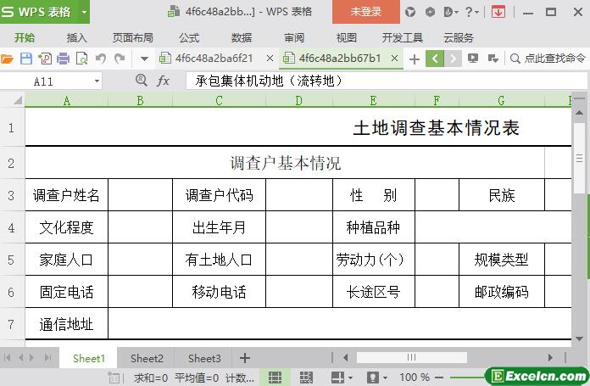Select column C header

[x=219, y=101]
